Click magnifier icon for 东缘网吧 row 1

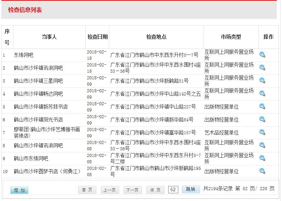pos(262,55)
